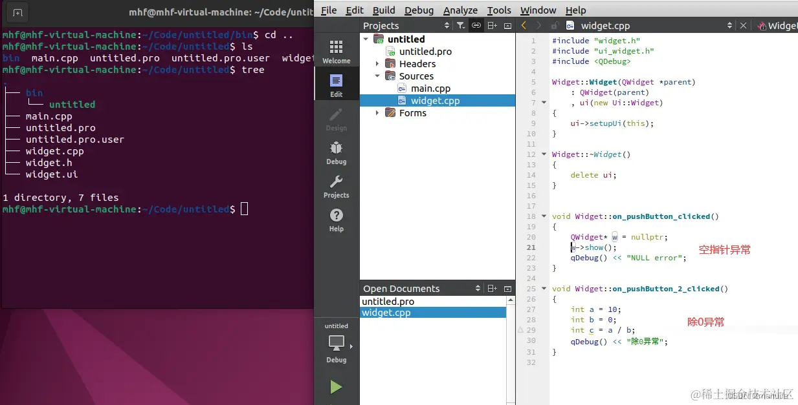This screenshot has width=798, height=405.
Task: Open the Help menu
Action: tap(575, 10)
